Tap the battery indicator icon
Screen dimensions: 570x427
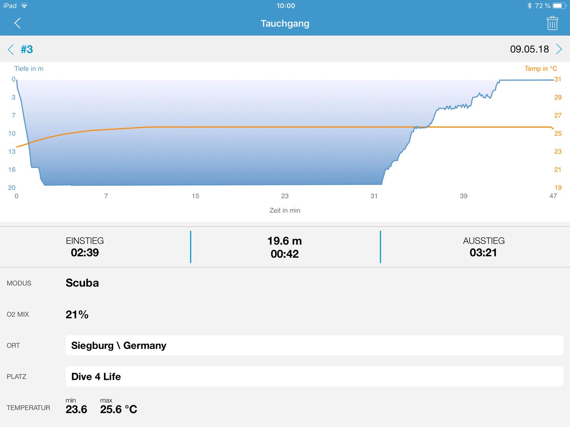tap(559, 6)
